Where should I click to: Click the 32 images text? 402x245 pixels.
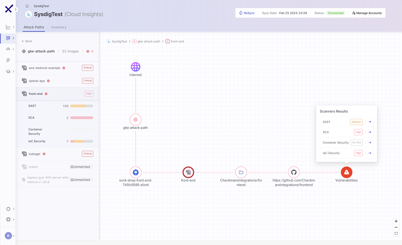pos(70,51)
